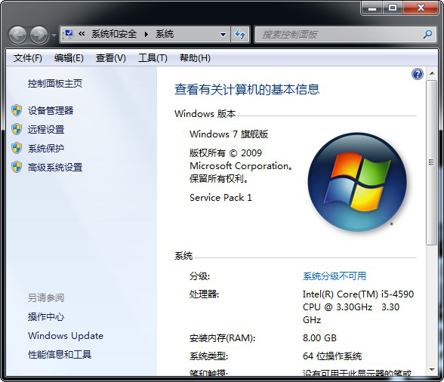Open 查看(V) menu
444x382 pixels.
pos(111,58)
